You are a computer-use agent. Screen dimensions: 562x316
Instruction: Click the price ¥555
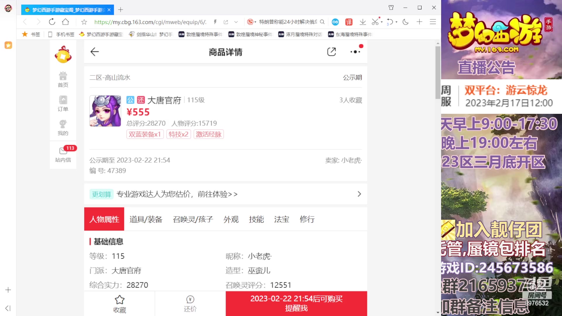click(x=138, y=112)
